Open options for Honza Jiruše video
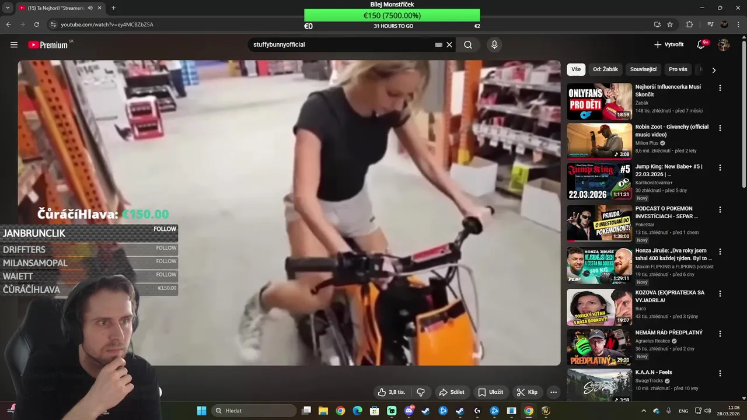Image resolution: width=747 pixels, height=420 pixels. pyautogui.click(x=720, y=251)
